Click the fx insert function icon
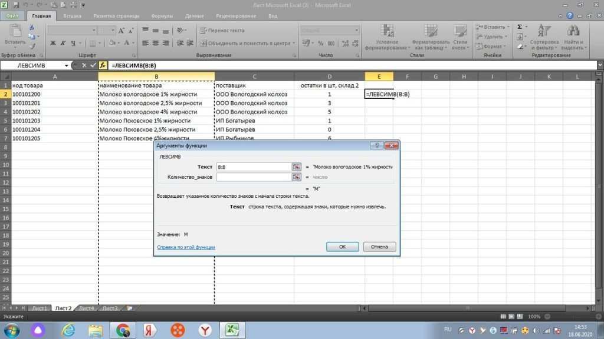This screenshot has width=604, height=339. 103,65
